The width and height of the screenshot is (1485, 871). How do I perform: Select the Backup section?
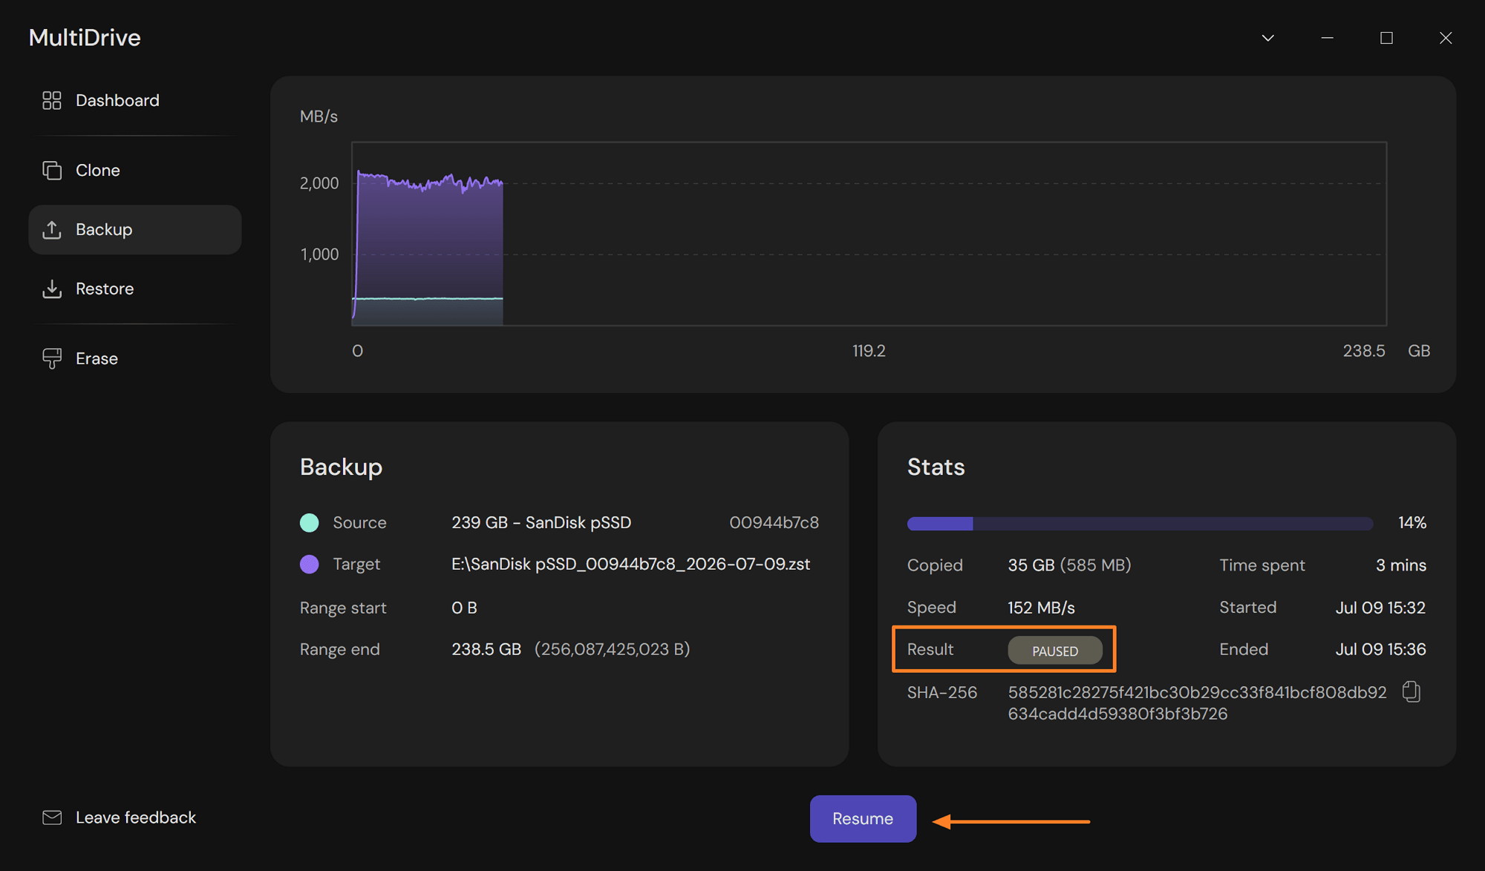tap(135, 229)
